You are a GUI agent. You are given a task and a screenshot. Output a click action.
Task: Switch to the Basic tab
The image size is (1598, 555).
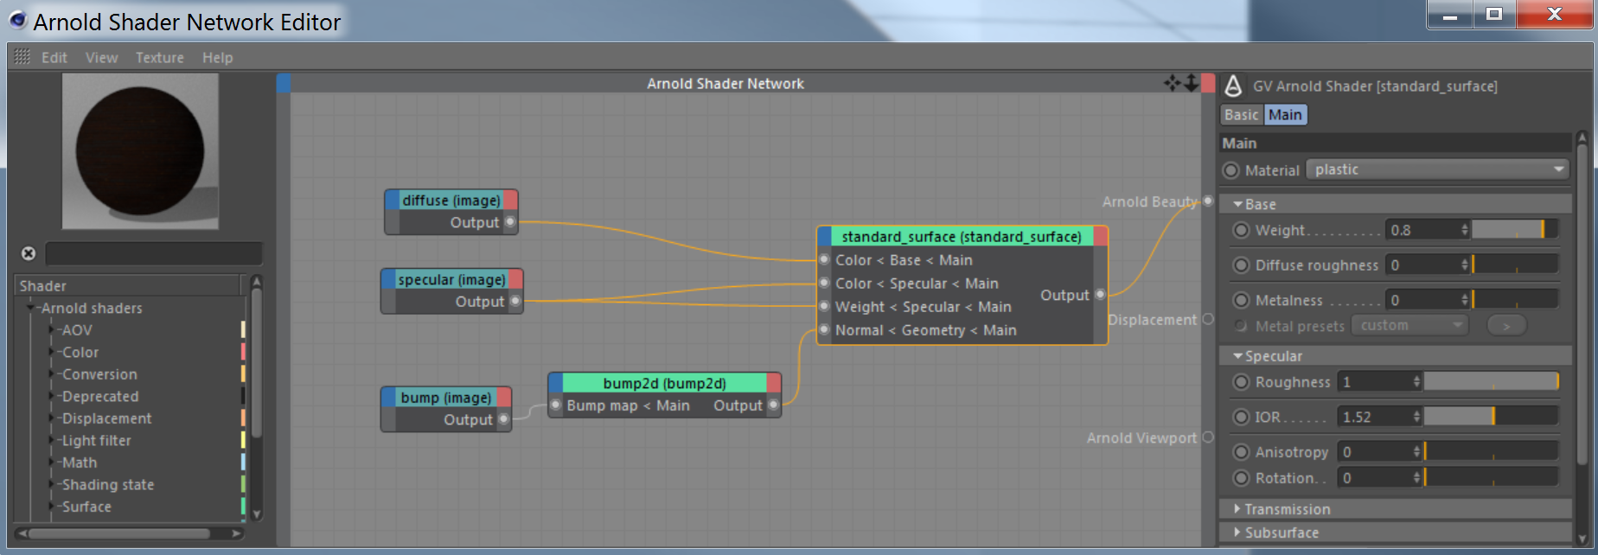(1242, 114)
